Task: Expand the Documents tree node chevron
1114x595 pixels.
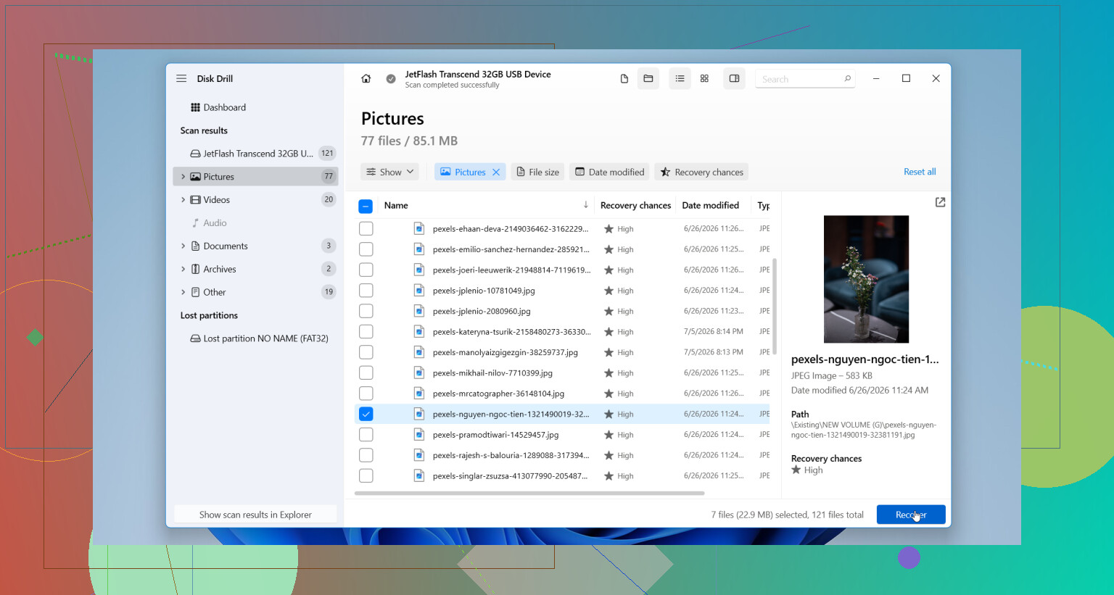Action: 183,246
